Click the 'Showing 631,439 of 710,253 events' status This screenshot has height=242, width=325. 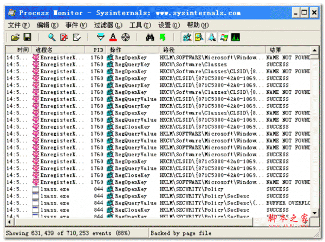(x=68, y=233)
